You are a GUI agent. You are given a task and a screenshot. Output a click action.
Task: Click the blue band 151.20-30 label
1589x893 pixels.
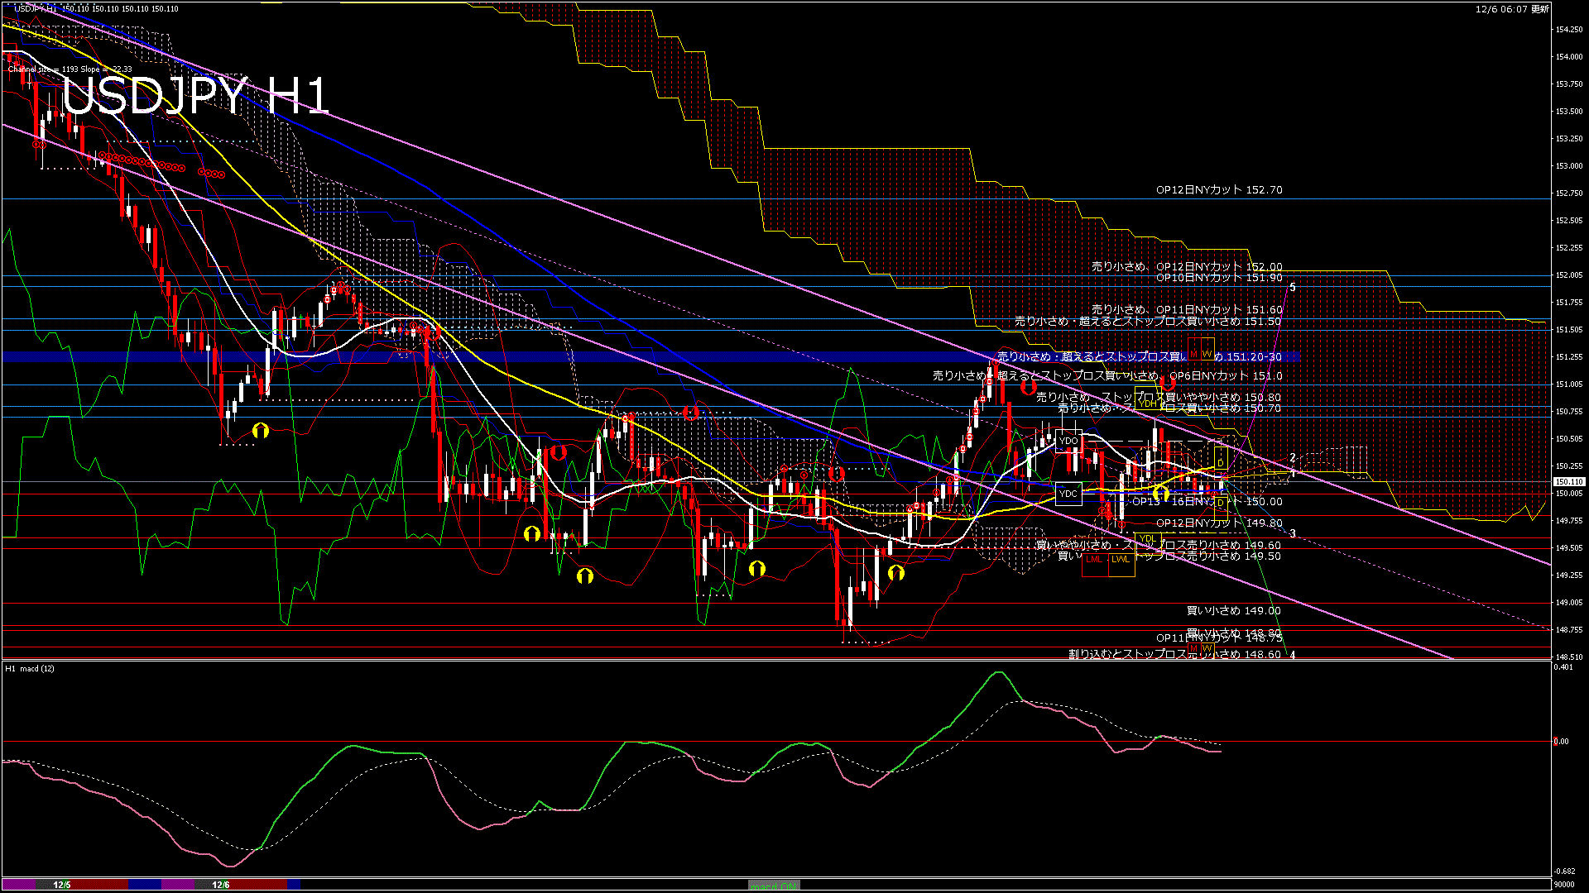point(1139,356)
